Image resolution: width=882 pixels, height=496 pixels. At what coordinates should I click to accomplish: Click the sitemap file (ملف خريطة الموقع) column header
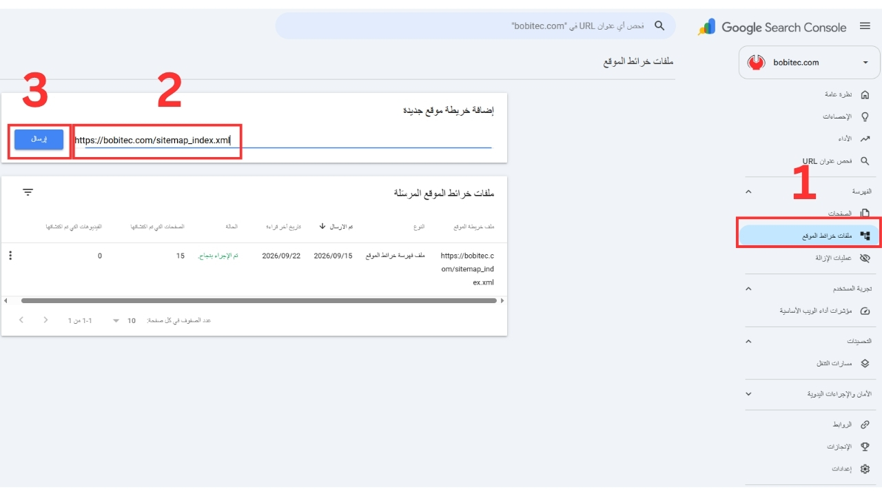(x=474, y=227)
